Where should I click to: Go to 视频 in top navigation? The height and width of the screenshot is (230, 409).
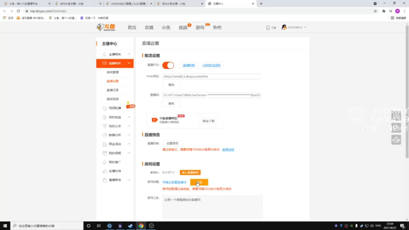tap(183, 28)
